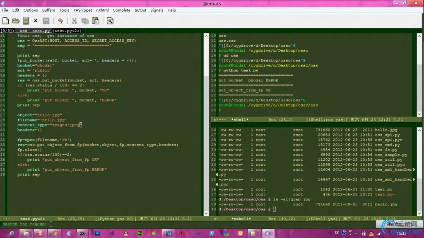
Task: Save the buffer using the floppy disk icon
Action: point(46,21)
